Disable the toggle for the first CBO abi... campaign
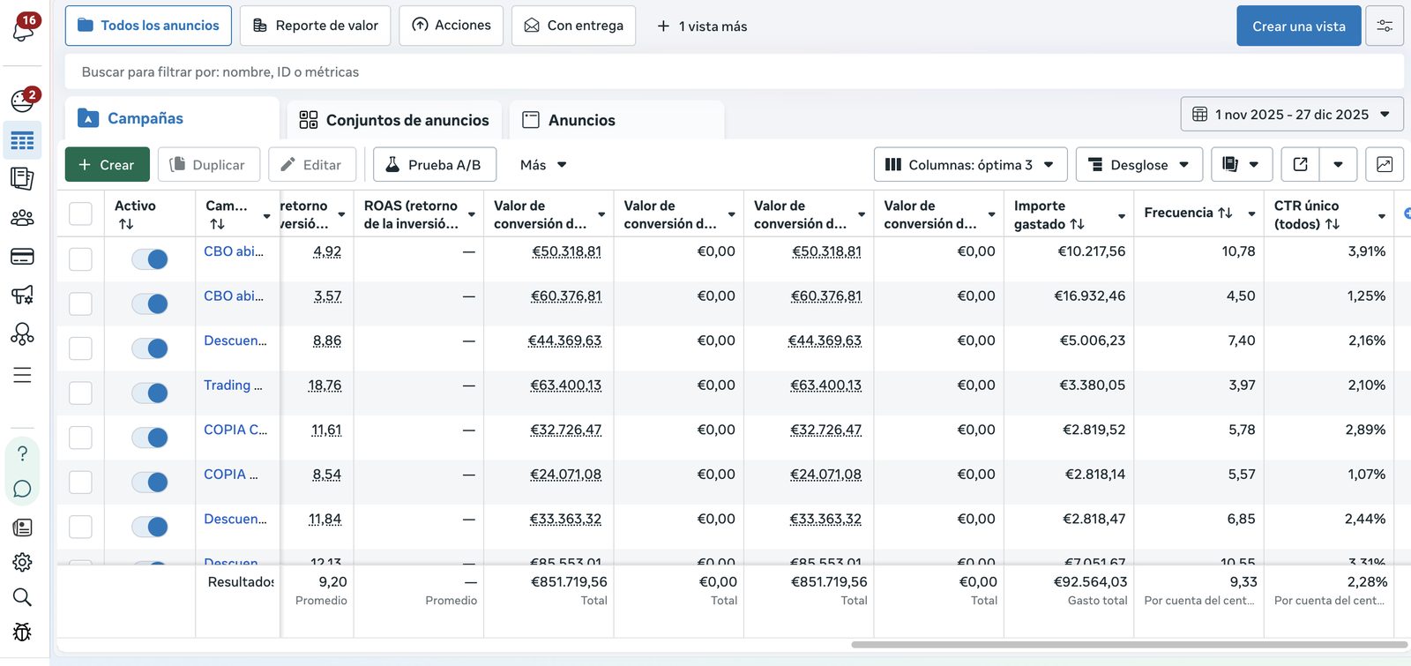This screenshot has width=1411, height=666. (150, 258)
